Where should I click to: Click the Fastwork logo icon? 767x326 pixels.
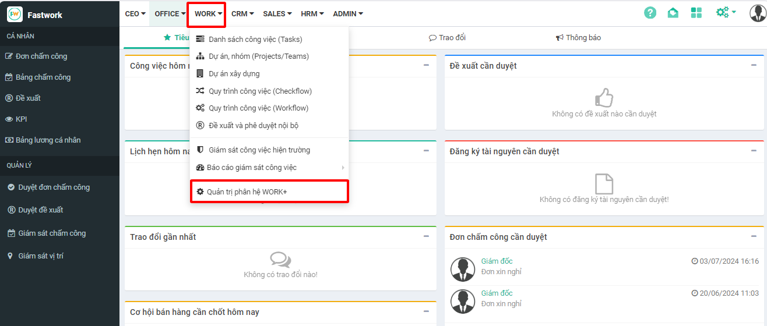tap(15, 15)
